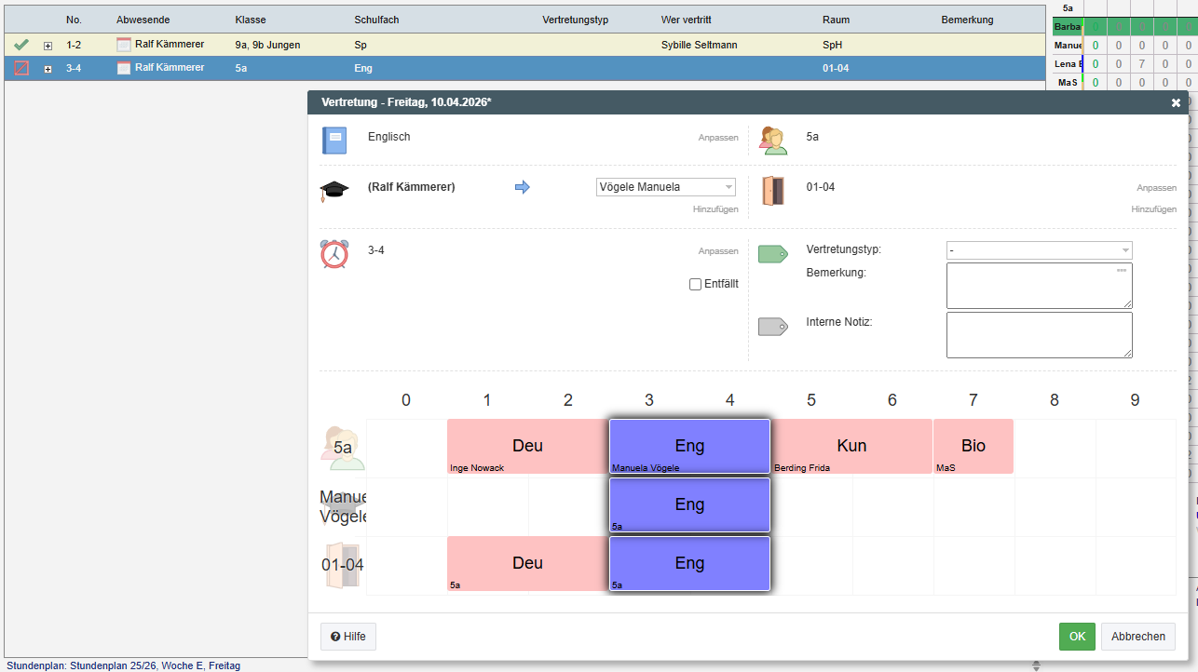Sort by the Klasse column header

coord(251,20)
